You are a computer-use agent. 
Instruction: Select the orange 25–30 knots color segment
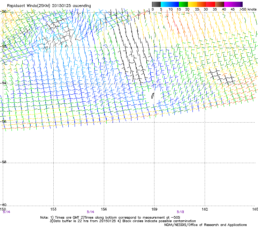(x=202, y=4)
